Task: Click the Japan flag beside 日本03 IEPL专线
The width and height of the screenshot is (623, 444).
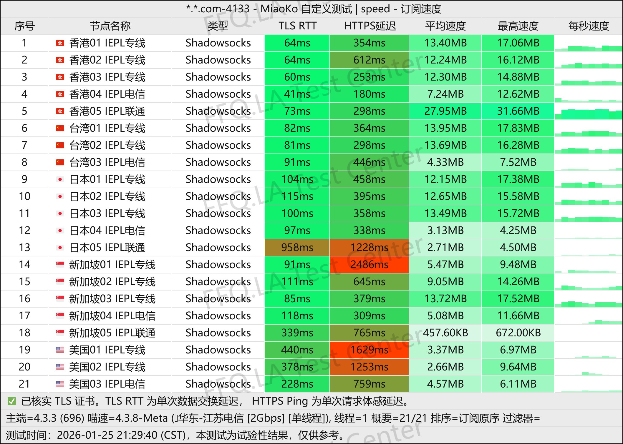Action: (60, 214)
